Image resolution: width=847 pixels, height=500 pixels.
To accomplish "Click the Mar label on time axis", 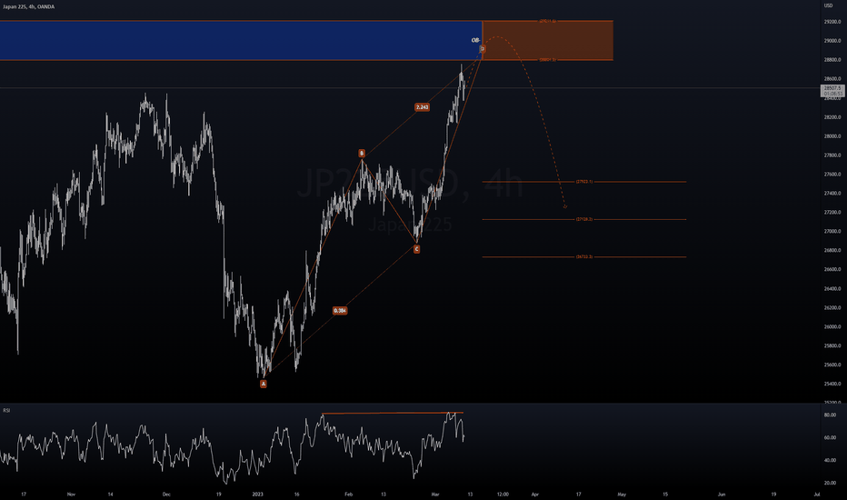I will (x=435, y=494).
